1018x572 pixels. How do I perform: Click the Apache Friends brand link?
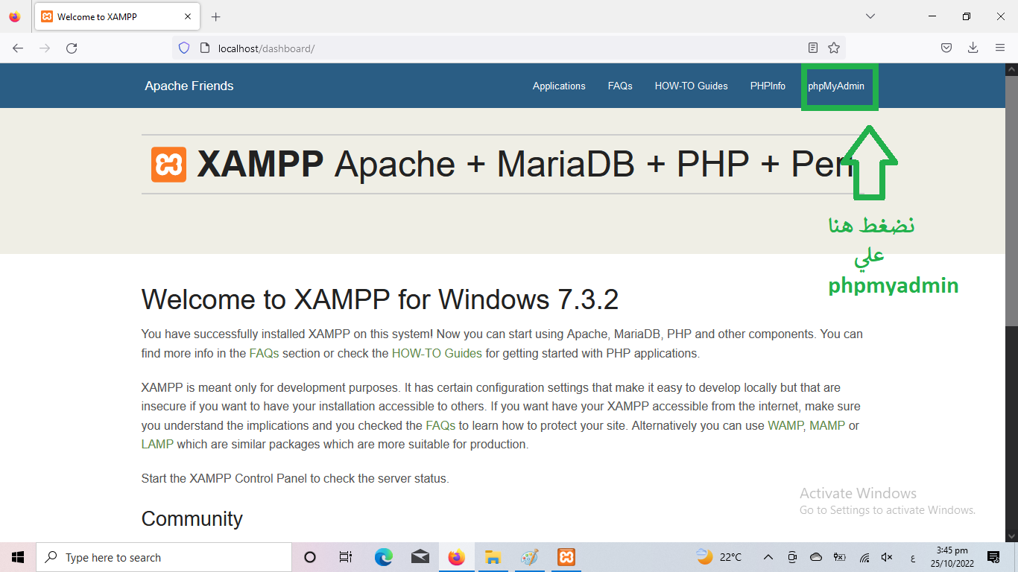tap(189, 86)
